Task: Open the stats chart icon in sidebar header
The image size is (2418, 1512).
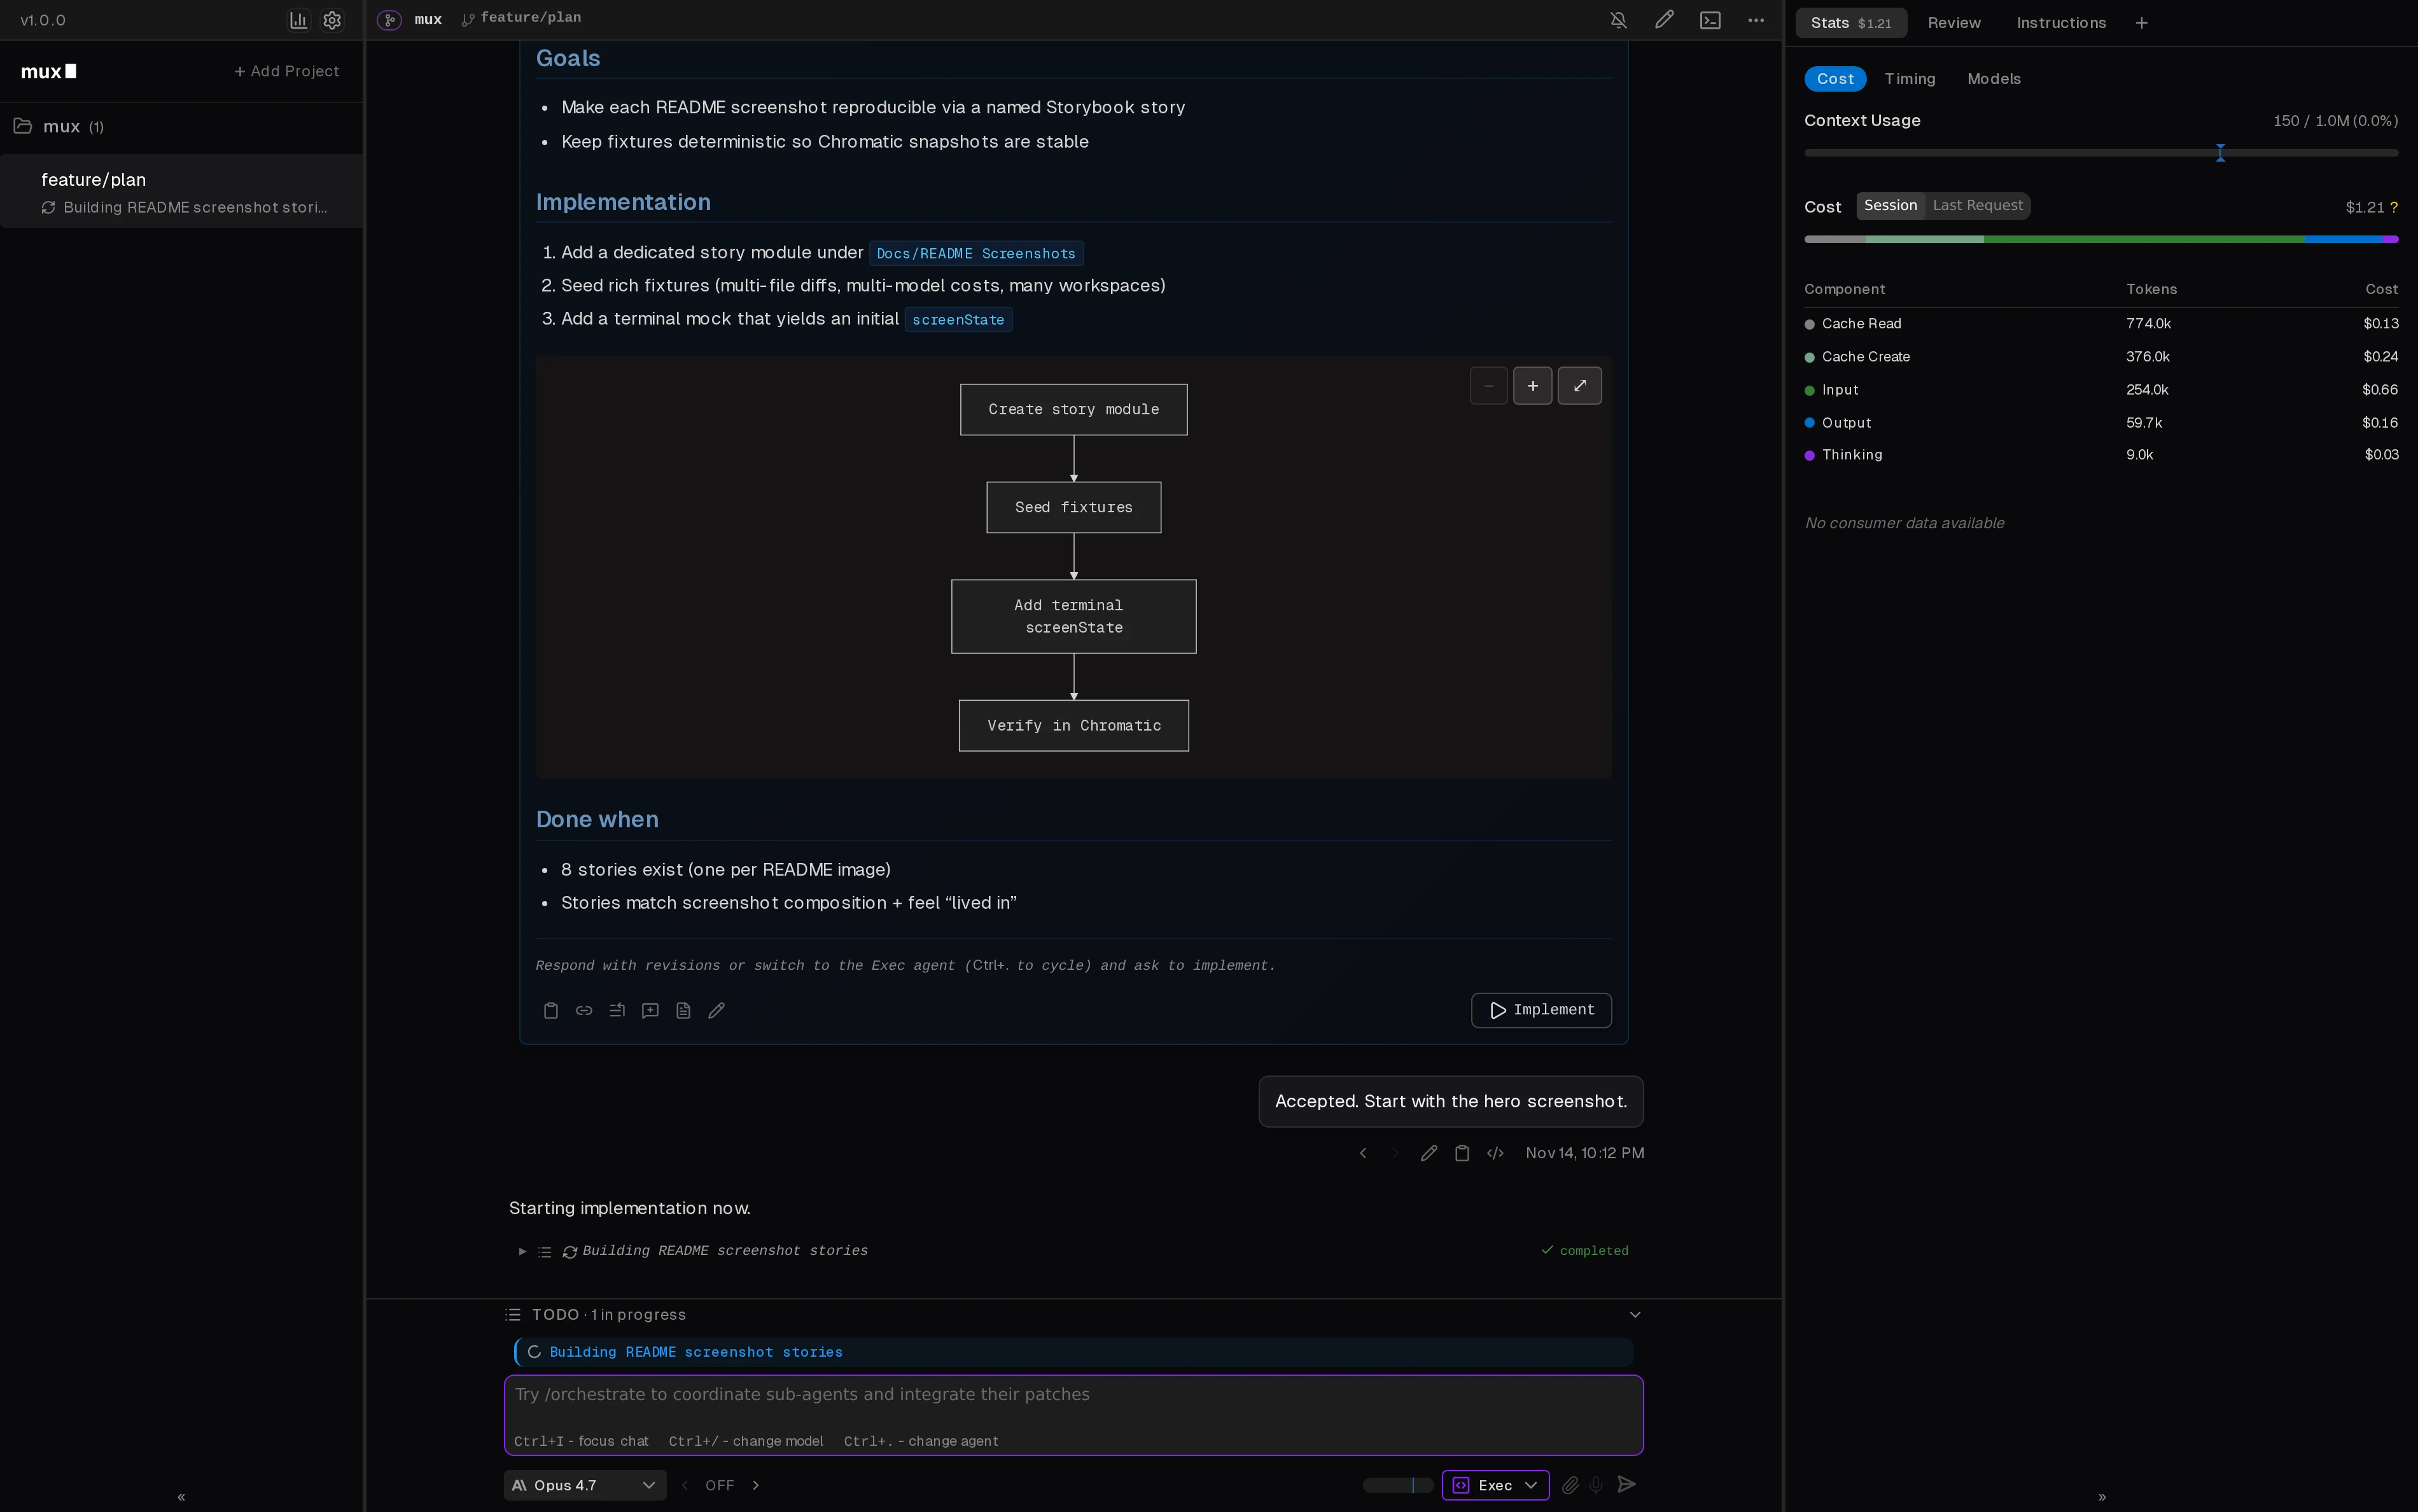Action: point(298,20)
